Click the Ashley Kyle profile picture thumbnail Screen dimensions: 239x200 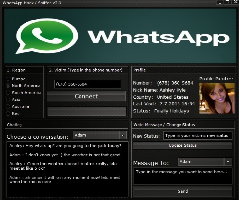217,99
